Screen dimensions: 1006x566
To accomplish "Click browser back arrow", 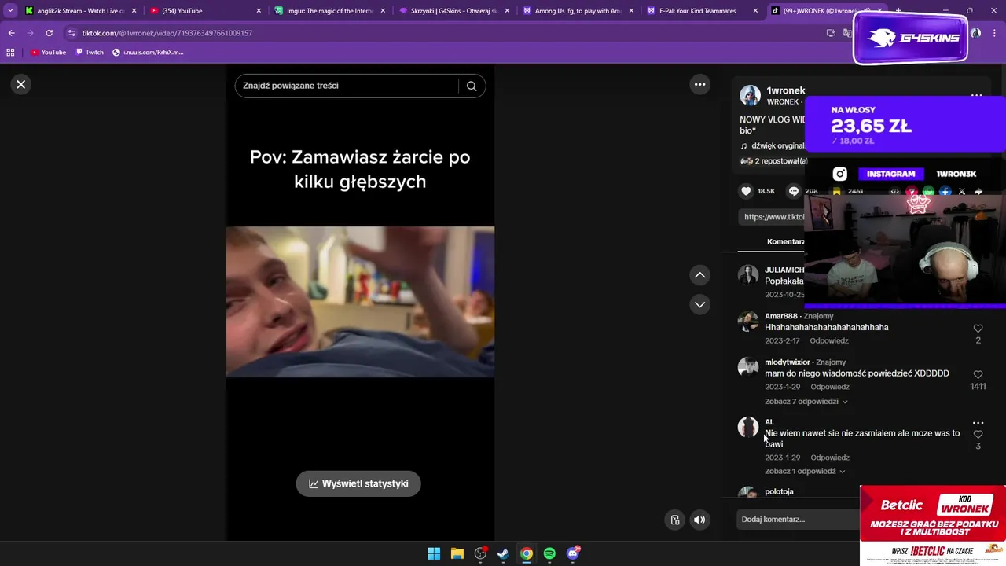I will tap(11, 33).
